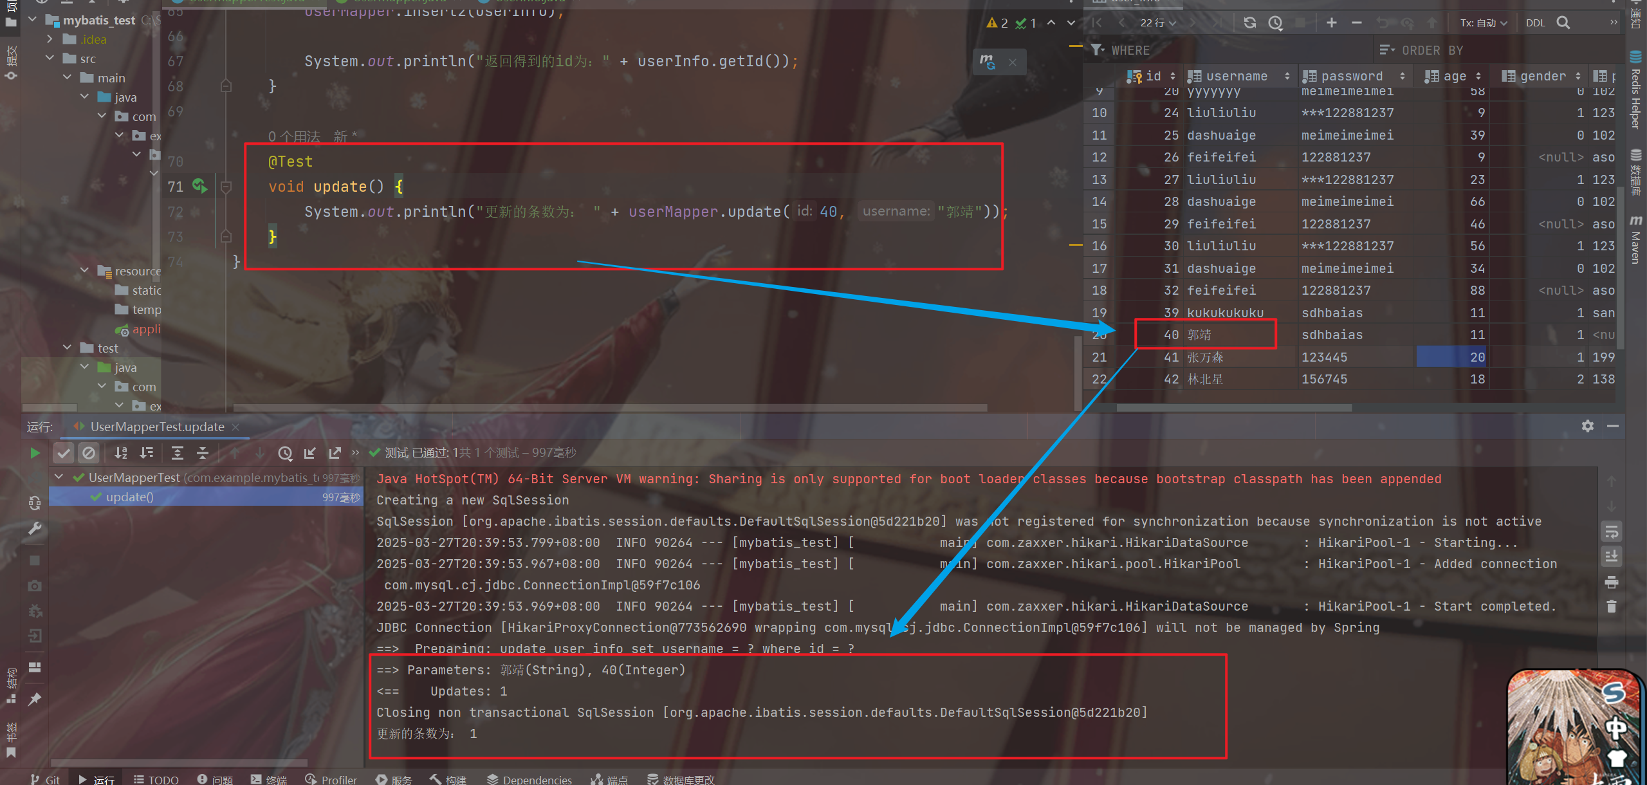Collapse the resources folder in project tree

[x=84, y=270]
